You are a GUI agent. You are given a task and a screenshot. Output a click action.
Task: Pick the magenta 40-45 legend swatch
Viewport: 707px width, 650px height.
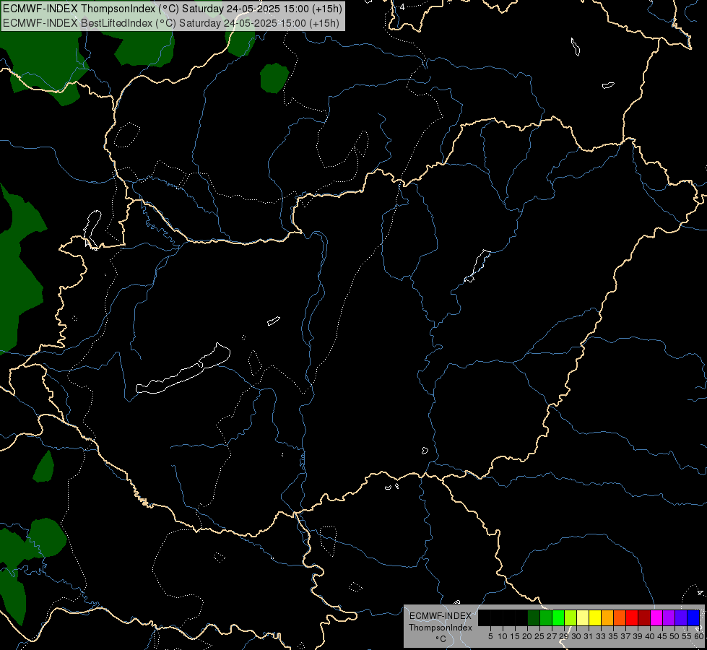click(x=656, y=618)
